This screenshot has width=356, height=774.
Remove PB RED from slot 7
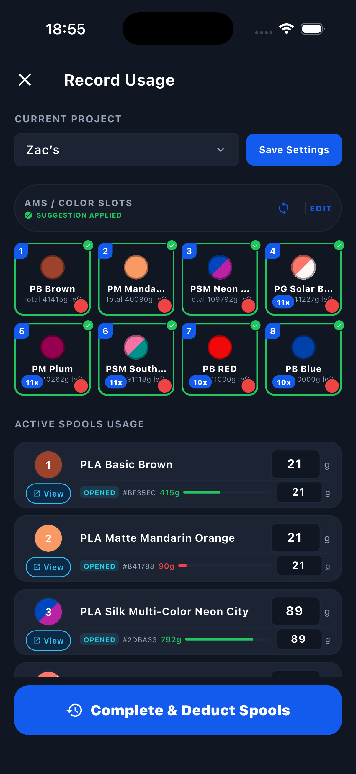(x=248, y=386)
